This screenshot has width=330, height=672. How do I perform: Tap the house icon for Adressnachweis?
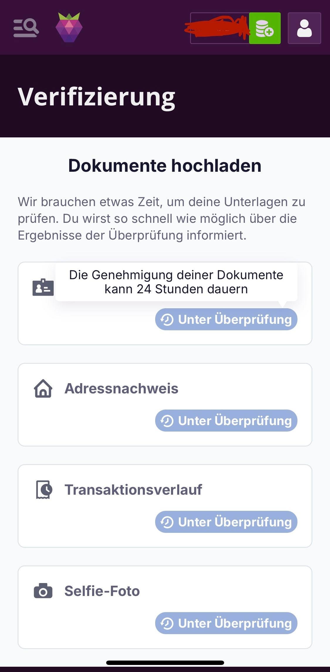tap(43, 388)
